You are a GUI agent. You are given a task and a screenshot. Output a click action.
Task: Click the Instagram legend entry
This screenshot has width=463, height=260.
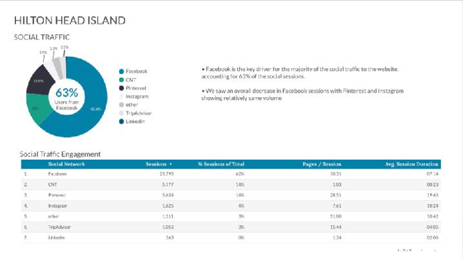click(x=133, y=97)
